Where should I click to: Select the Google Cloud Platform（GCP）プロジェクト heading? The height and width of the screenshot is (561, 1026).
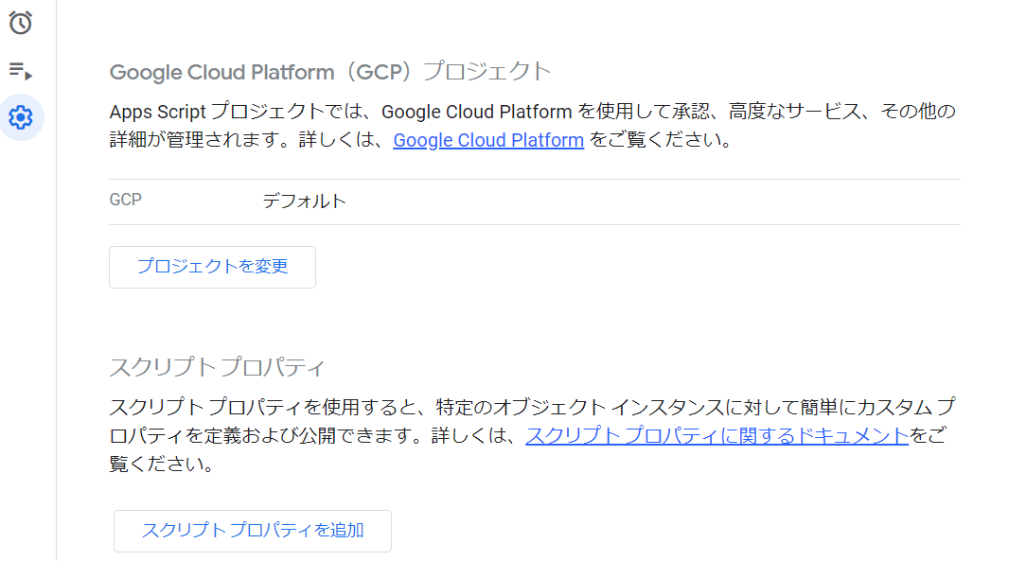pos(329,71)
